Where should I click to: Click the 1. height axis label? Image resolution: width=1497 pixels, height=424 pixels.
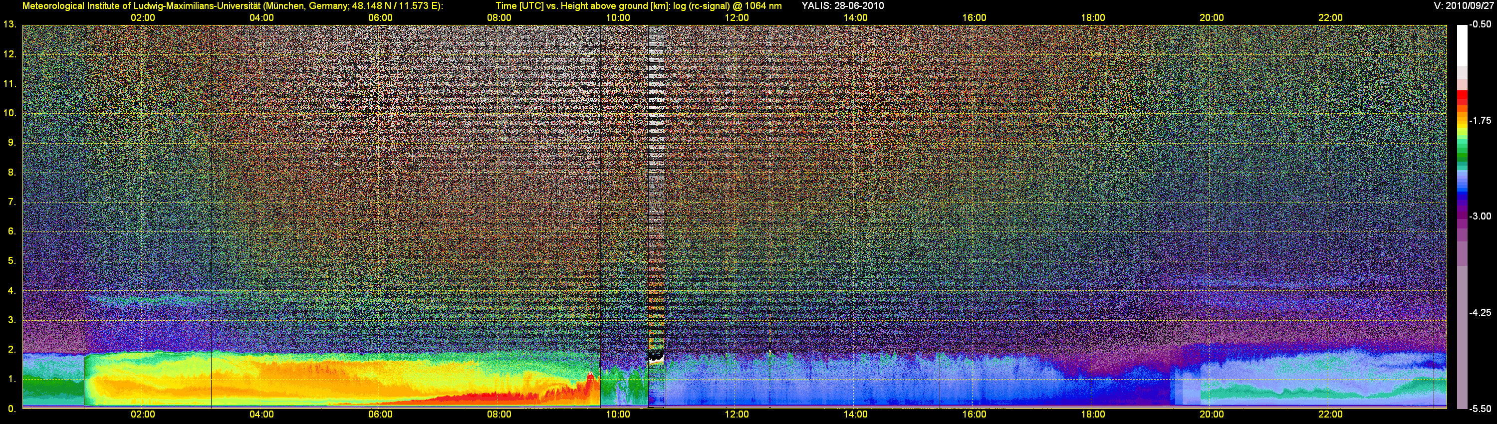pos(12,379)
